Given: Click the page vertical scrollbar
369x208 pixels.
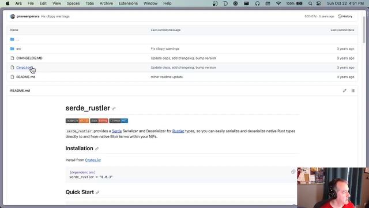Looking at the screenshot, I should click(x=364, y=29).
